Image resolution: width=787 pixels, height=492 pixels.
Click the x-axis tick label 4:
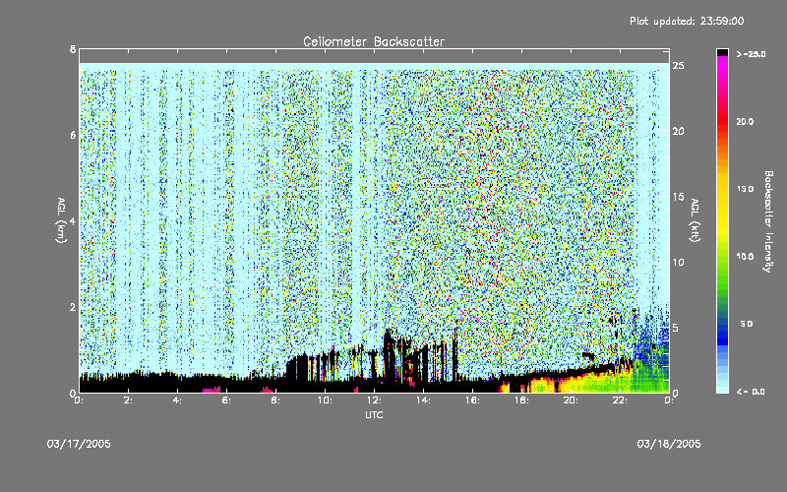click(x=177, y=400)
